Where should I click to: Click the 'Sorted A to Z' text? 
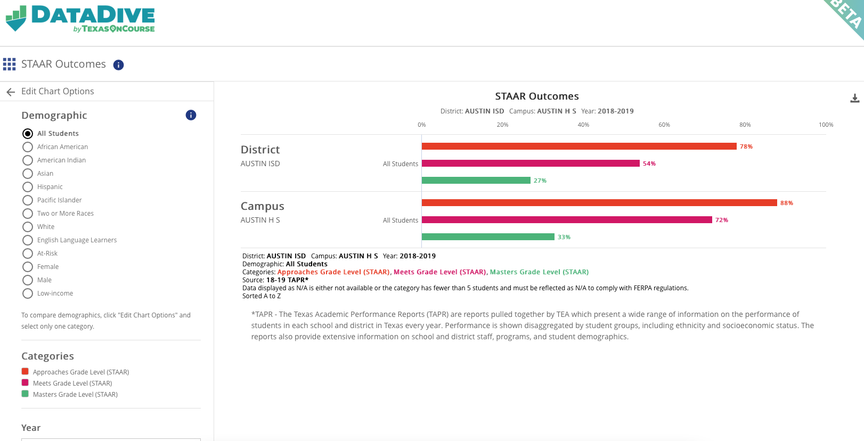coord(262,296)
